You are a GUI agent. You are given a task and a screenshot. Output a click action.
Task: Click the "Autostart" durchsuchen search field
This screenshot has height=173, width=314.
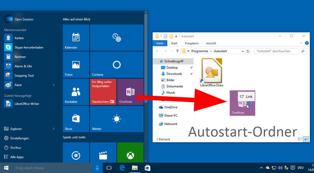tap(280, 51)
